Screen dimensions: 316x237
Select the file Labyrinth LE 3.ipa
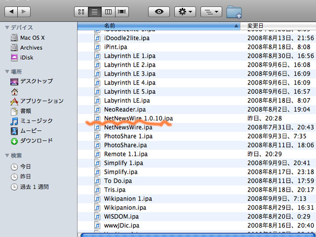(130, 74)
